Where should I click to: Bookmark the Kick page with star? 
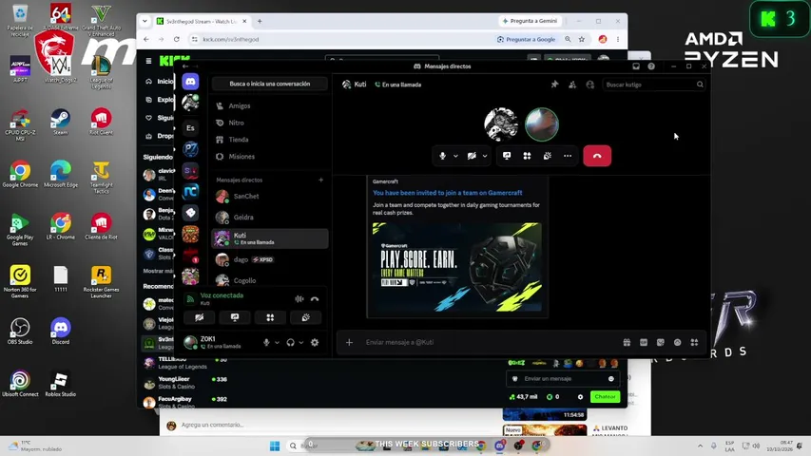click(x=582, y=39)
